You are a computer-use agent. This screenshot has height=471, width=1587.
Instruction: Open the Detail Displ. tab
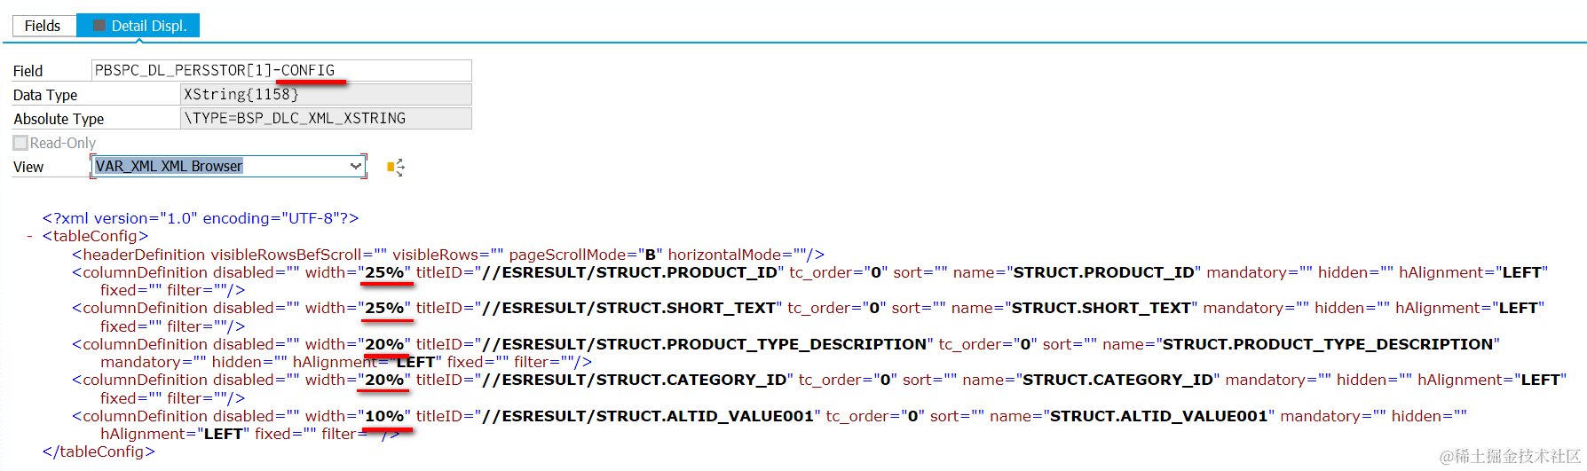[138, 26]
